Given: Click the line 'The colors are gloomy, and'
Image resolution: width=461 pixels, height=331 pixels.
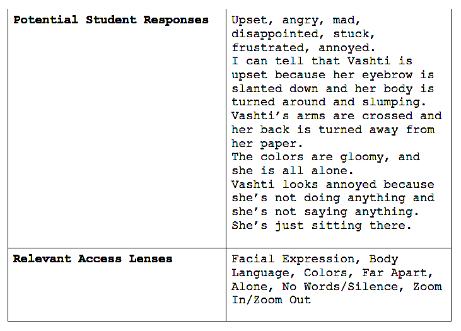Looking at the screenshot, I should [326, 157].
